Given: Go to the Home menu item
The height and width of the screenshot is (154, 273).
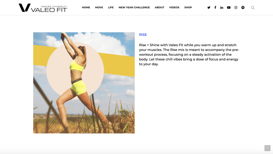Looking at the screenshot, I should [x=86, y=7].
